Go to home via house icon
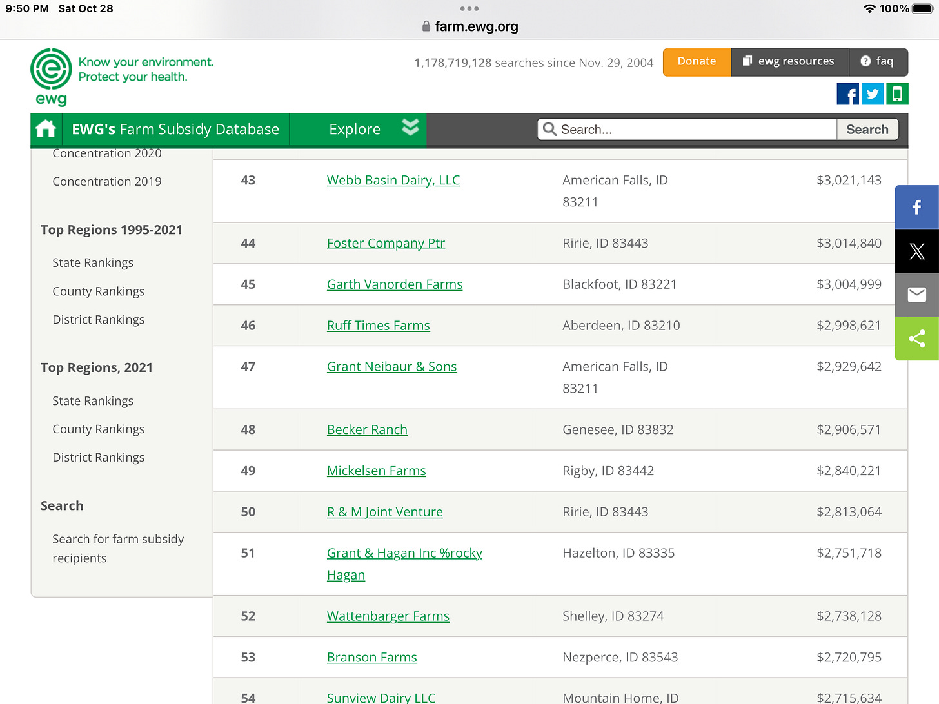 46,129
